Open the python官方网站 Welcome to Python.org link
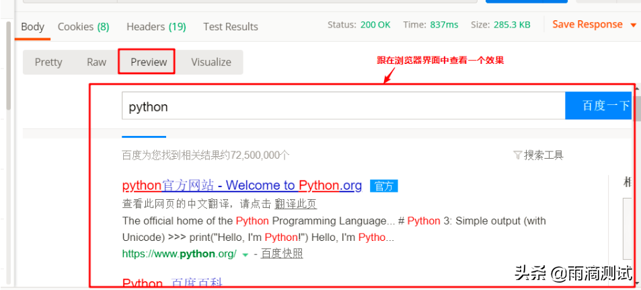641x290 pixels. [x=242, y=185]
